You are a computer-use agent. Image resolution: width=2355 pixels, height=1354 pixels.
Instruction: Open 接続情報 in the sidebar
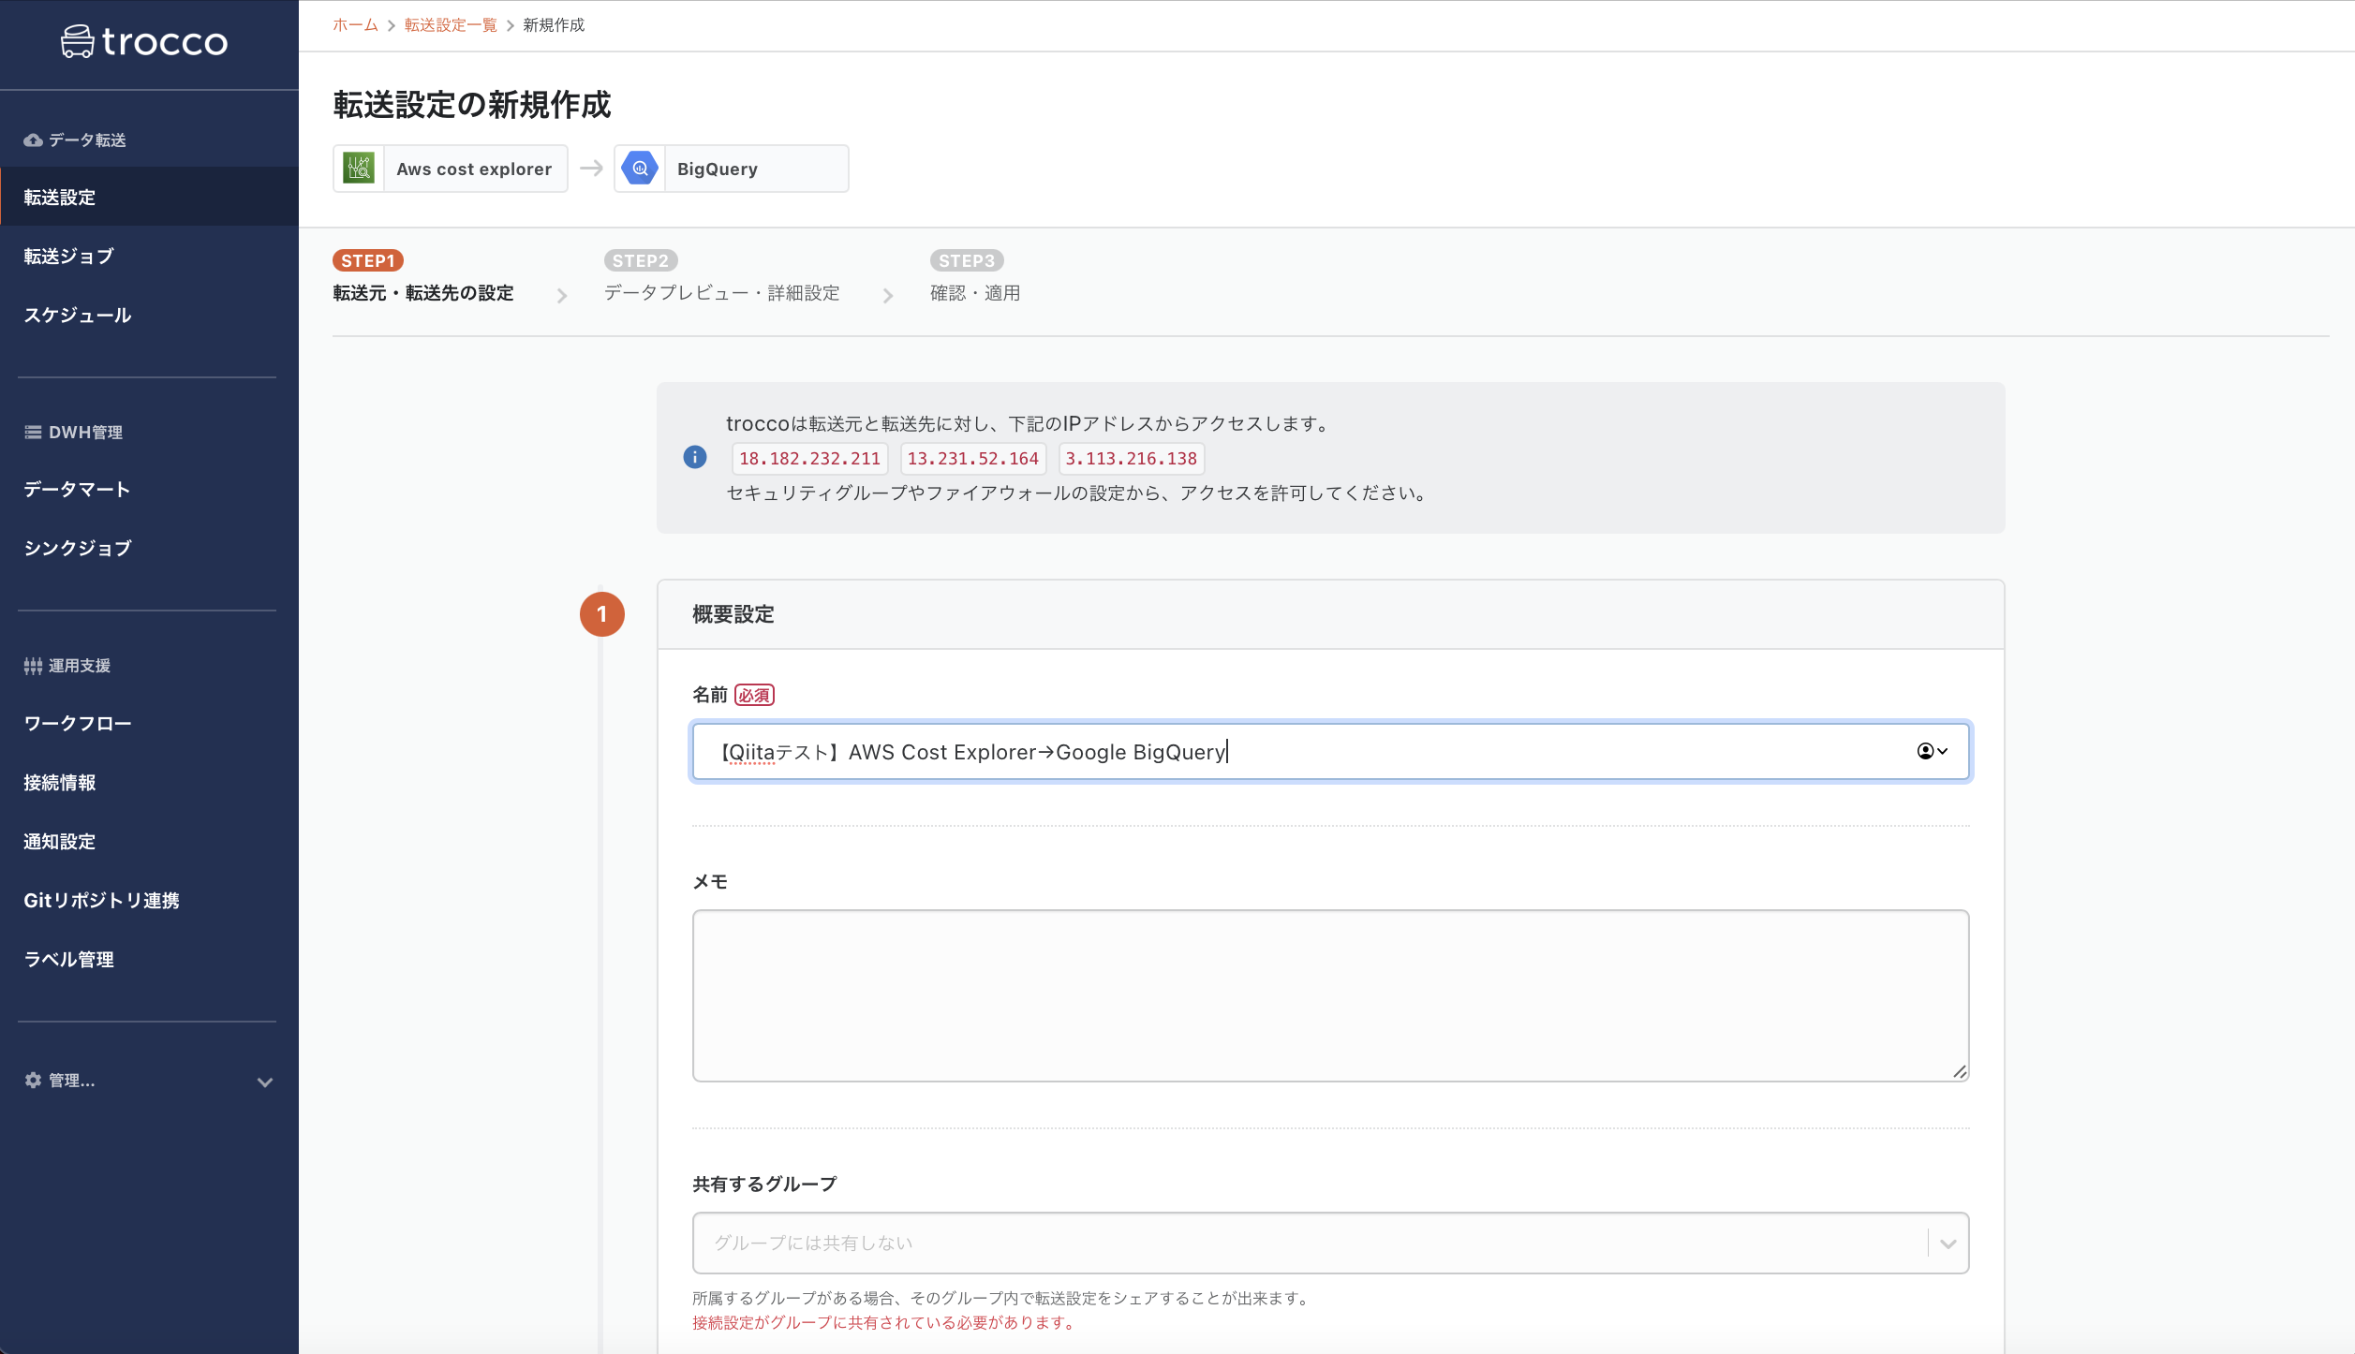tap(60, 783)
